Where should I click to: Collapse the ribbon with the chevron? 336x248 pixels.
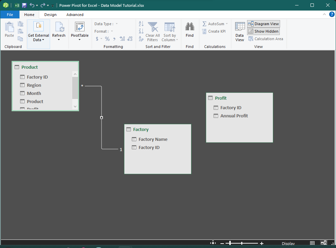324,14
